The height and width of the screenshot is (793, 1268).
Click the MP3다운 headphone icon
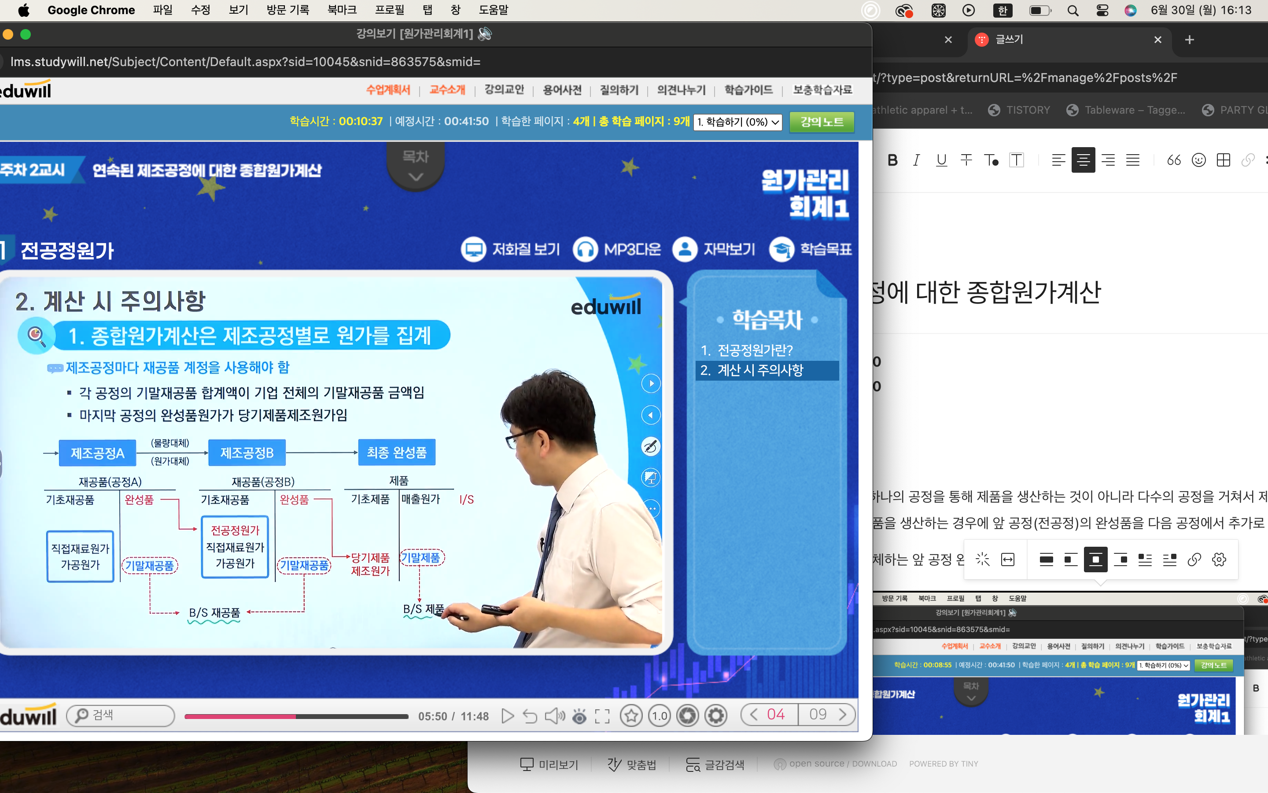(x=585, y=249)
